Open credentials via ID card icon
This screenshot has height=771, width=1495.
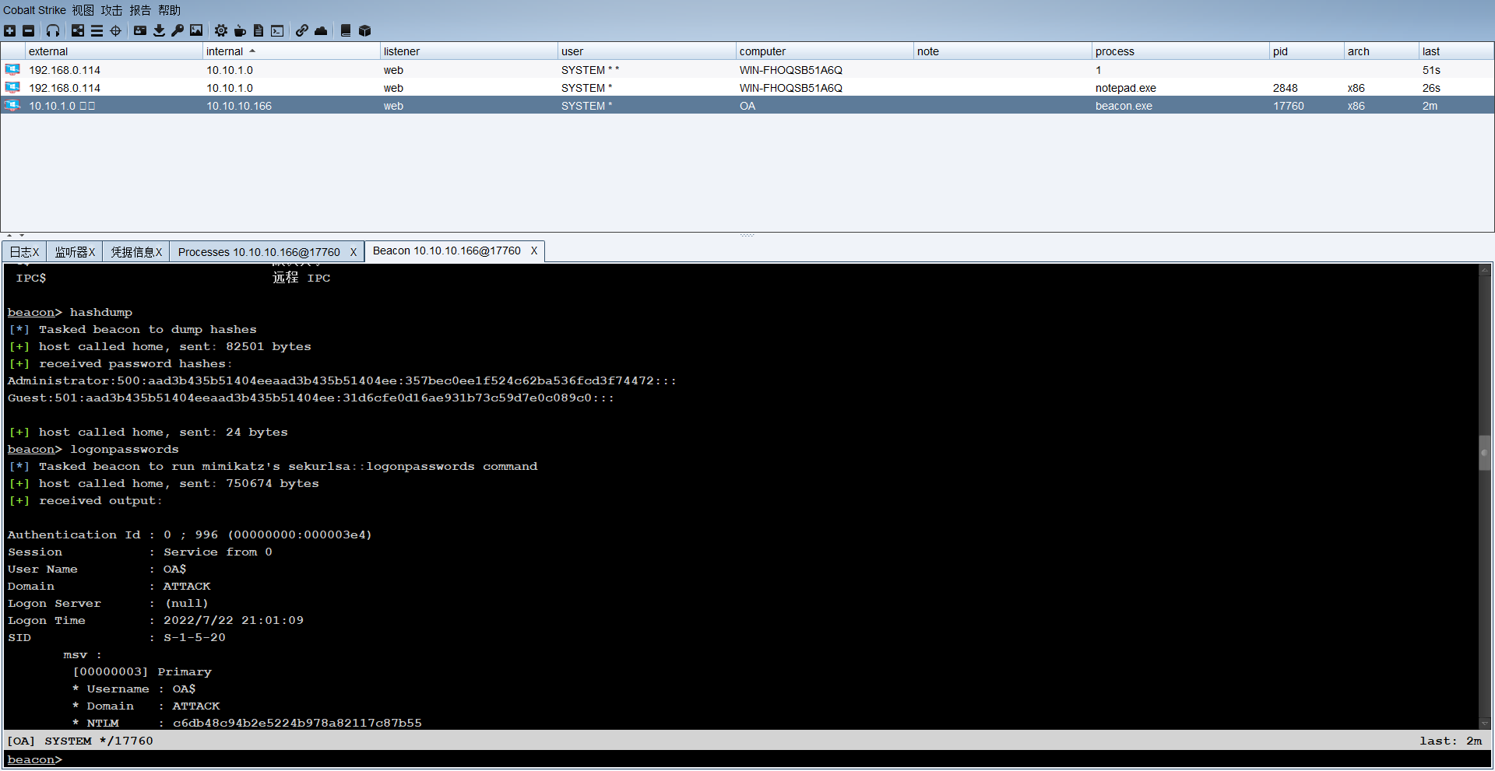tap(140, 30)
